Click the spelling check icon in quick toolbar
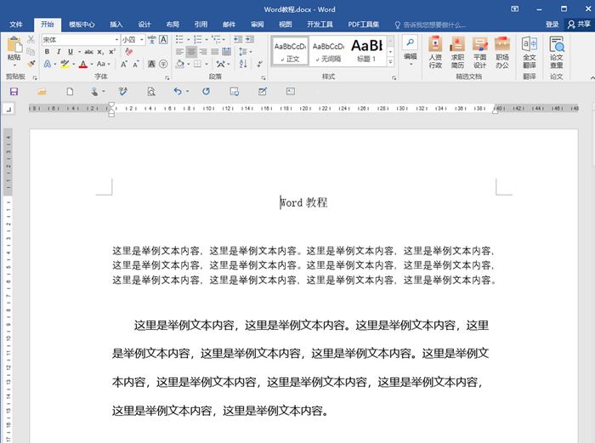 coord(122,91)
